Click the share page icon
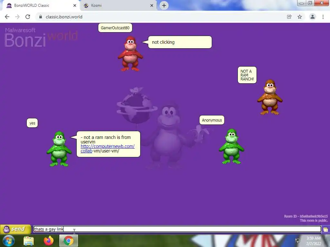330x247 pixels. (289, 17)
